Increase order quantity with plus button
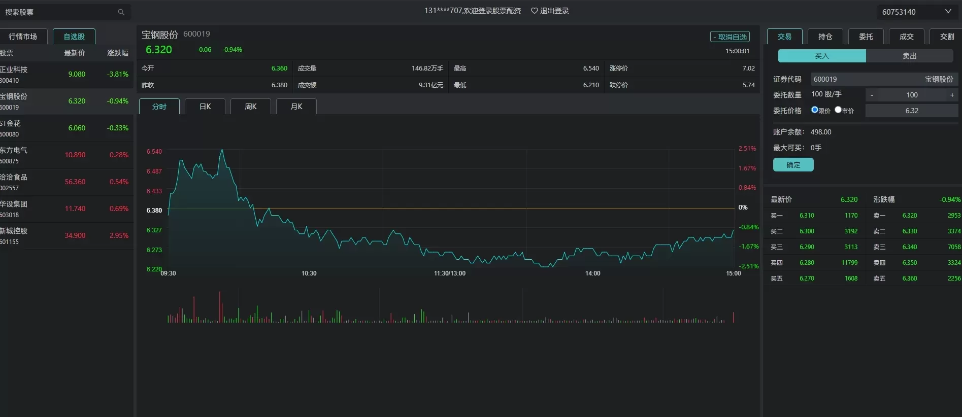 pos(952,95)
